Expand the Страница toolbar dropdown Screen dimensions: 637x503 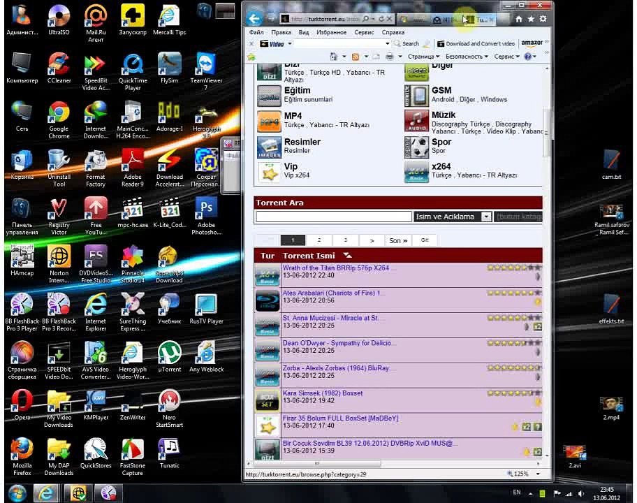tap(423, 57)
